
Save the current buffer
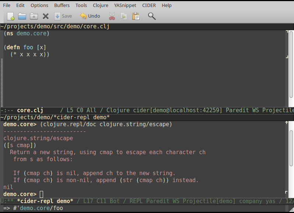63,16
